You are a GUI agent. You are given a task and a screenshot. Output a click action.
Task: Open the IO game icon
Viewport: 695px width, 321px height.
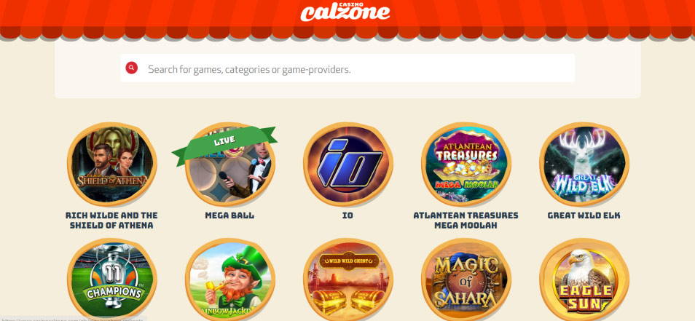coord(348,165)
